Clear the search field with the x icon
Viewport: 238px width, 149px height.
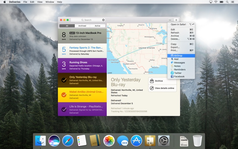(103, 20)
